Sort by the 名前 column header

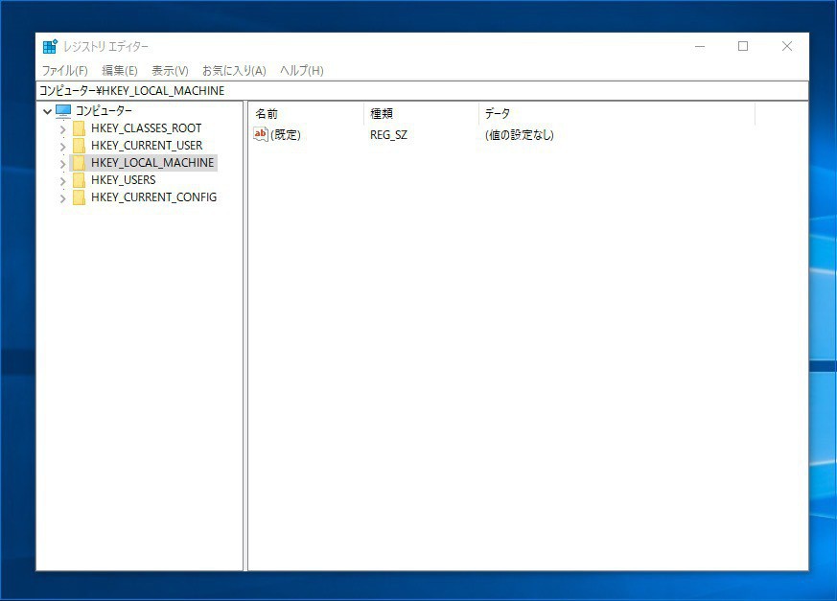(307, 114)
